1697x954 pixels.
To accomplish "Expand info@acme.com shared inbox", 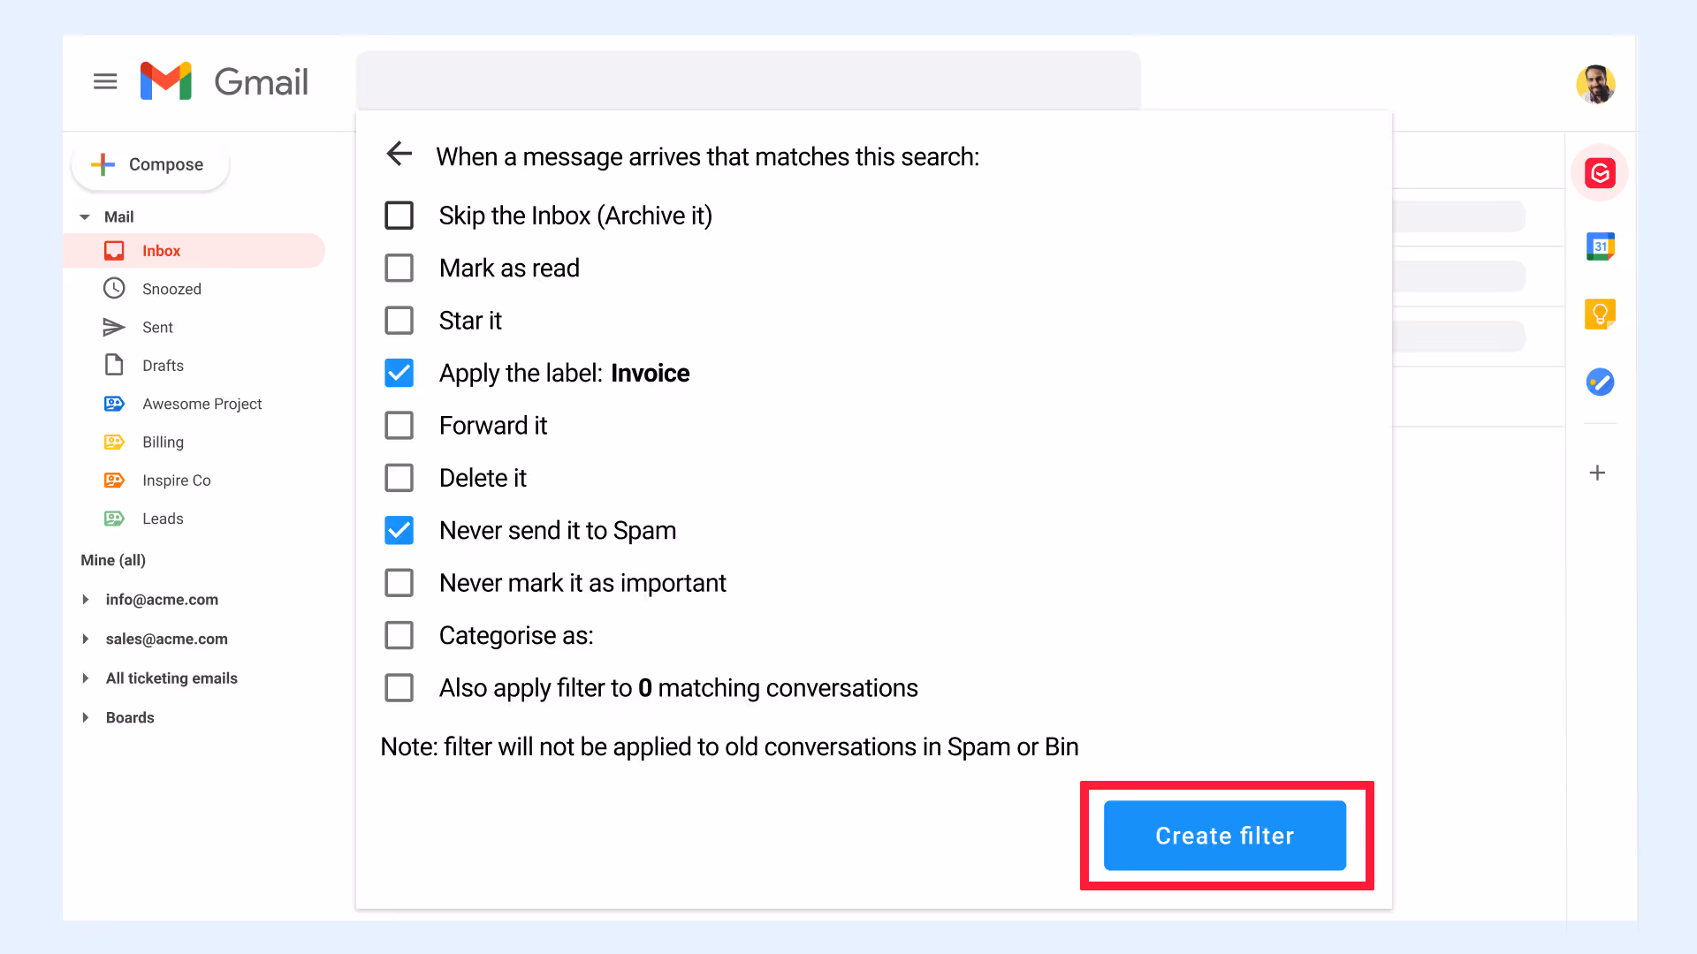I will tap(86, 600).
